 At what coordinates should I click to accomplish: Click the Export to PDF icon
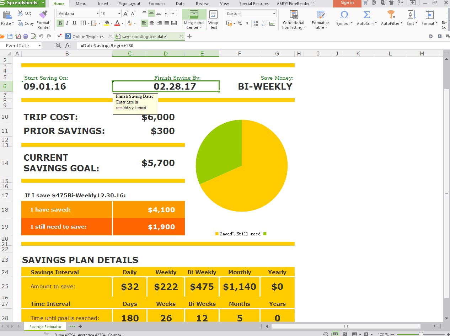18,36
